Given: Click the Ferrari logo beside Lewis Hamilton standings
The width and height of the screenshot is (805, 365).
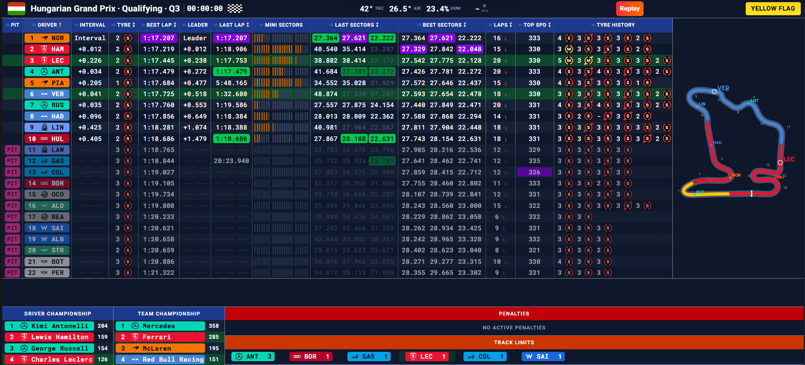Looking at the screenshot, I should pyautogui.click(x=24, y=337).
